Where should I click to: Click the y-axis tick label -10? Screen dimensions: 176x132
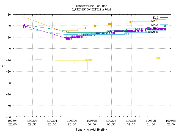pyautogui.click(x=9, y=60)
